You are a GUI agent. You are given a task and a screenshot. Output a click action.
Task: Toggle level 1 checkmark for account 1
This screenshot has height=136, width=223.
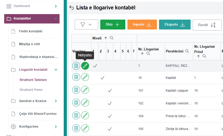point(95,66)
